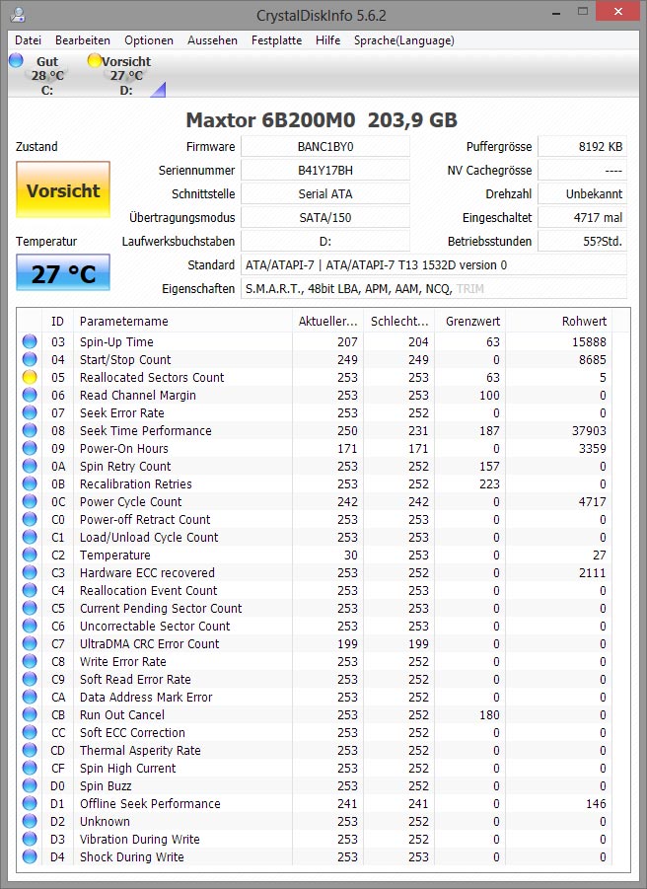The height and width of the screenshot is (889, 647).
Task: Click the status orb of Power Cycle Count
Action: (30, 501)
